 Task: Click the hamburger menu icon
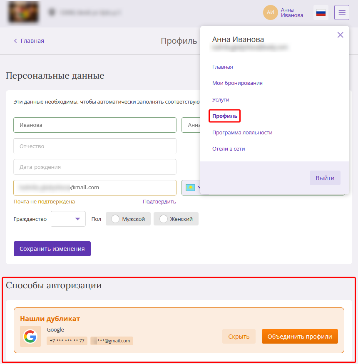pyautogui.click(x=341, y=12)
